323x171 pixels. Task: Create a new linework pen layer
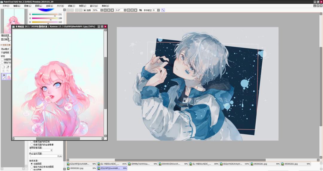(x=7, y=67)
